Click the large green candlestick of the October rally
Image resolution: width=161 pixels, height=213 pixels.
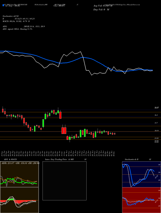pyautogui.click(x=43, y=123)
